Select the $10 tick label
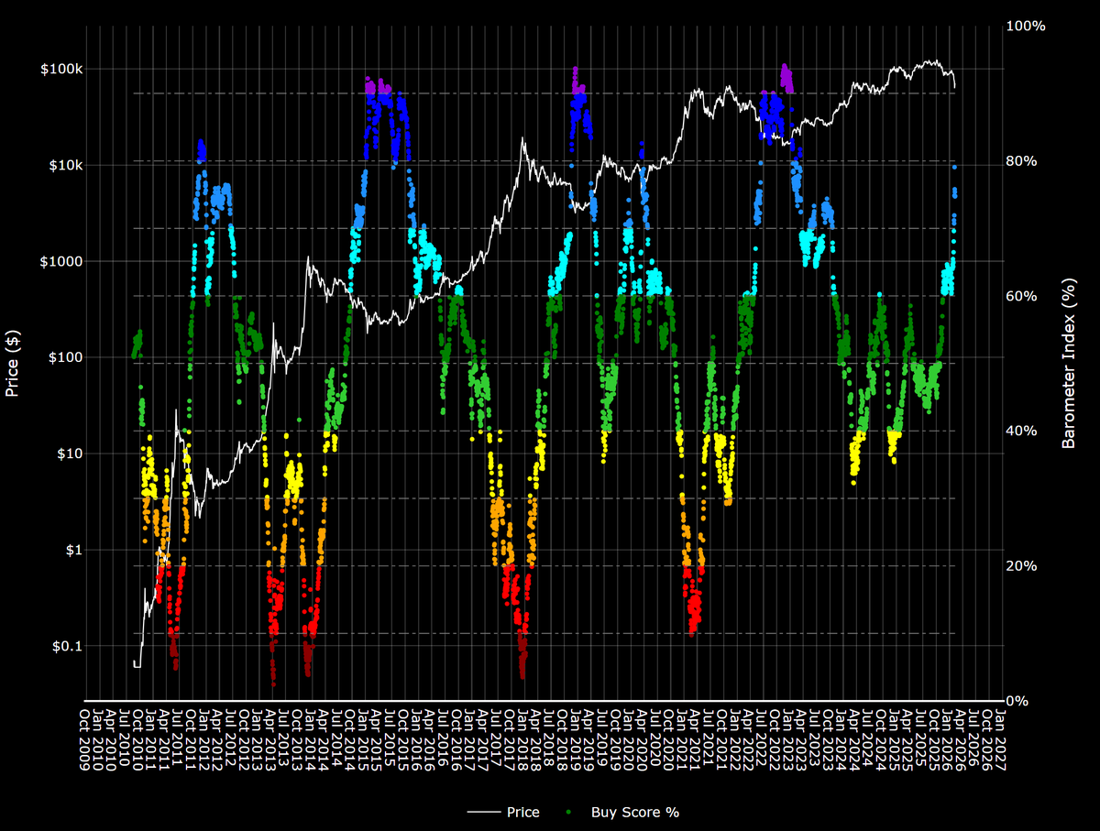Viewport: 1100px width, 831px height. tap(69, 454)
